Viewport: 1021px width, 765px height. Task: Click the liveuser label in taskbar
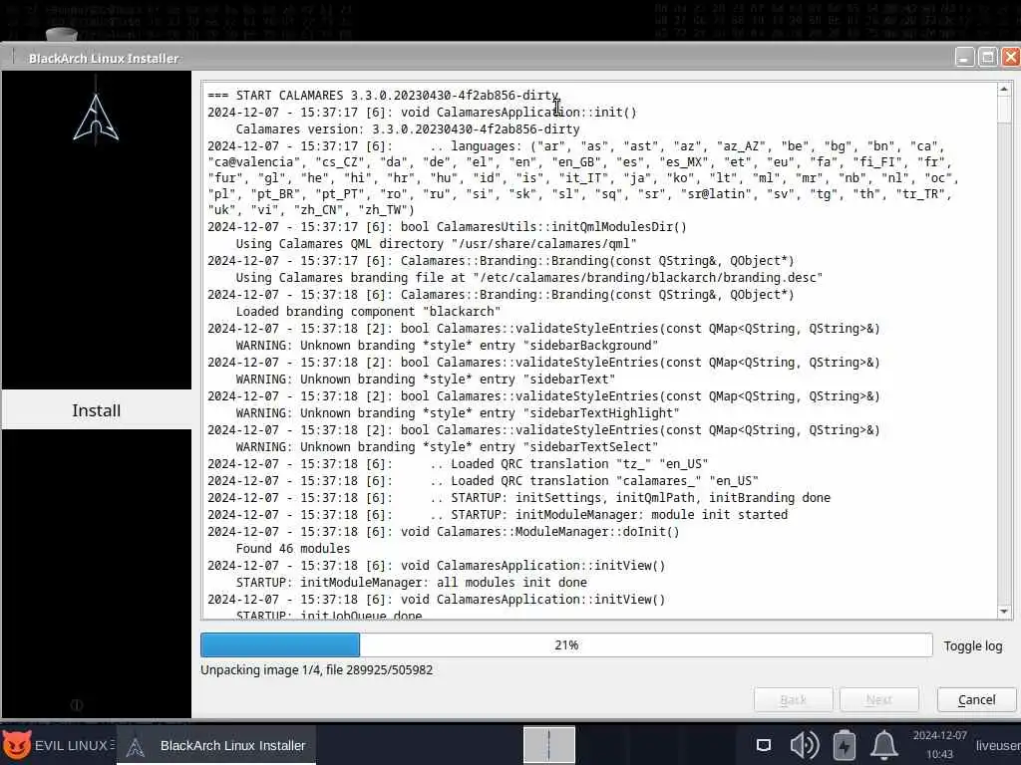[x=997, y=745]
